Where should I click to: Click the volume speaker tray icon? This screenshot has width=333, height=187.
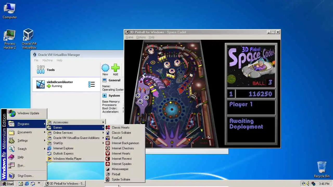(x=308, y=184)
